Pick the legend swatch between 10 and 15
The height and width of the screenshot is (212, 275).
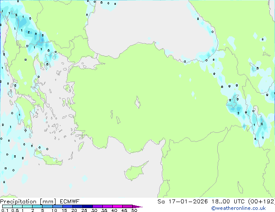tap(57, 206)
